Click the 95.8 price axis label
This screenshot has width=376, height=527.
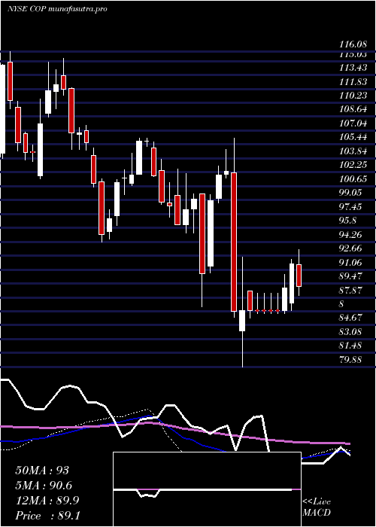point(347,221)
